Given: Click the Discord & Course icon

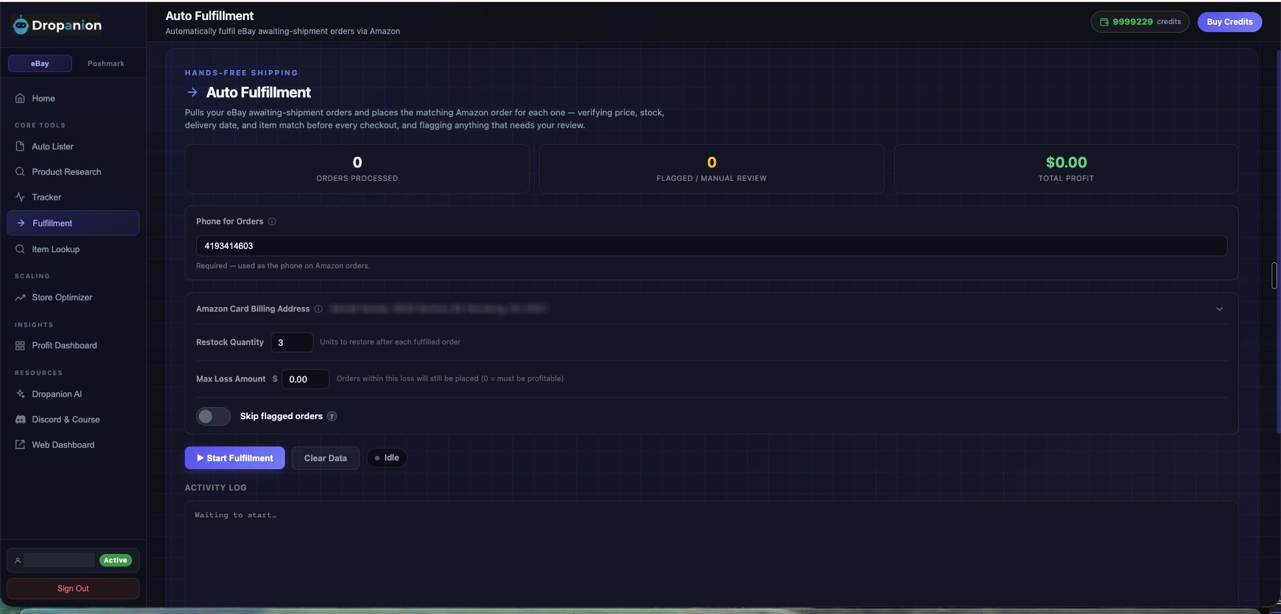Looking at the screenshot, I should point(20,419).
